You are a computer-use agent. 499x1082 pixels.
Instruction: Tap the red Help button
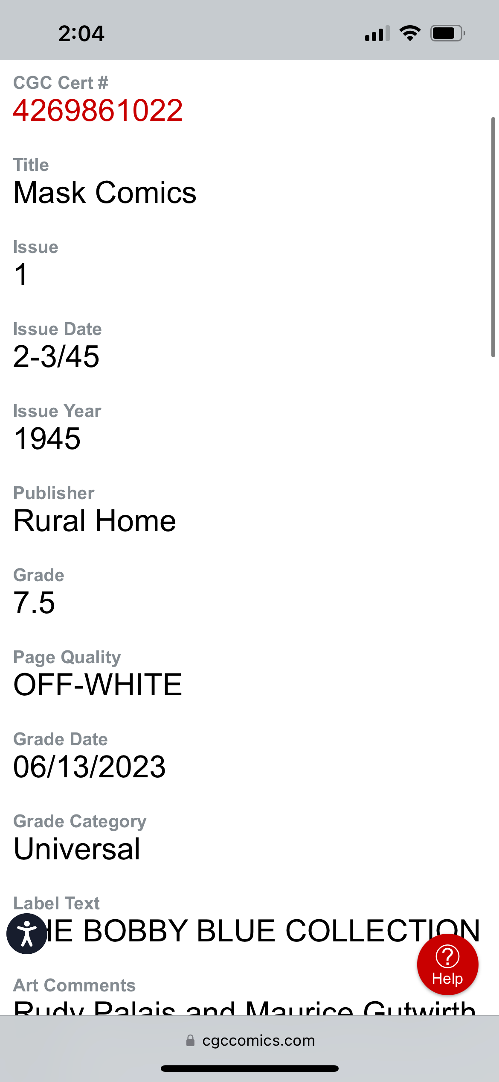pyautogui.click(x=447, y=964)
